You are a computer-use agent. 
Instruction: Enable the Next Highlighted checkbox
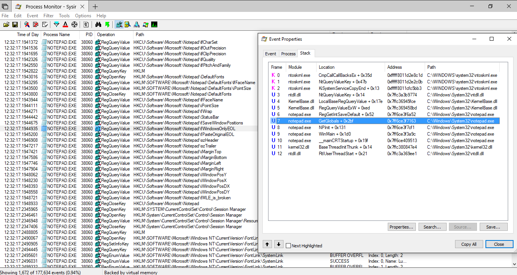[x=287, y=245]
